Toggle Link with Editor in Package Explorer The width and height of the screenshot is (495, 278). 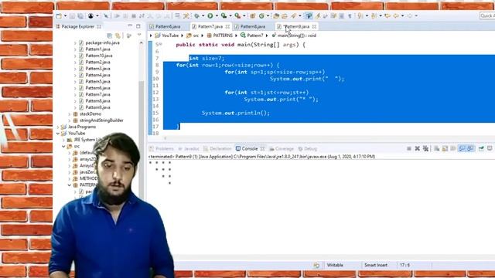(118, 36)
